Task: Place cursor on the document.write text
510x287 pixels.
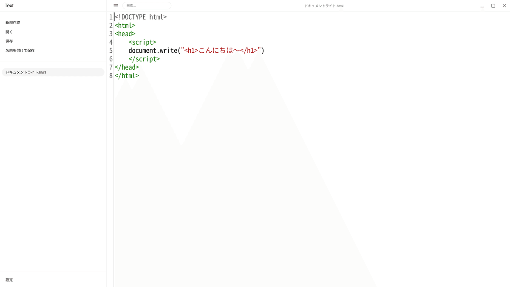Action: click(x=153, y=51)
